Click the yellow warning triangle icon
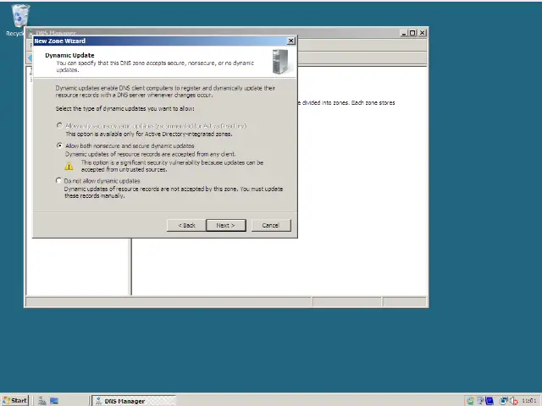542x406 pixels. (x=69, y=167)
